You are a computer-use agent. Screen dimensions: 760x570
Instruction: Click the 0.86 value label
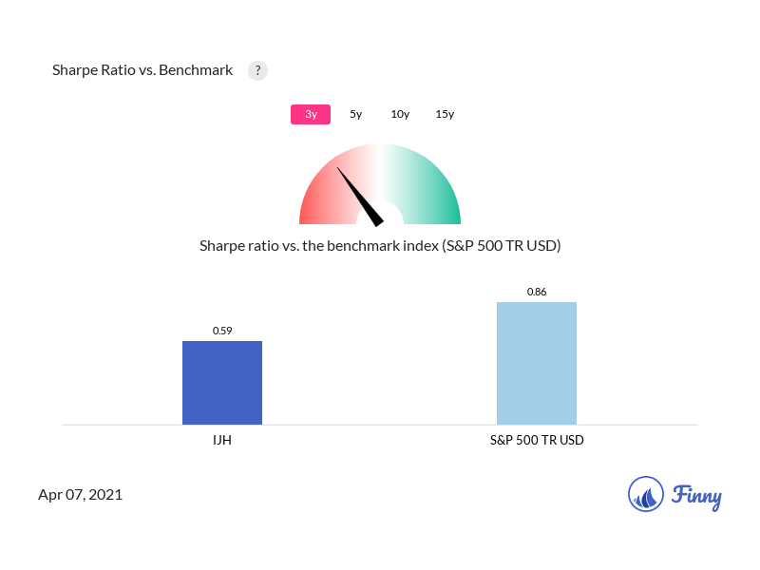(537, 292)
